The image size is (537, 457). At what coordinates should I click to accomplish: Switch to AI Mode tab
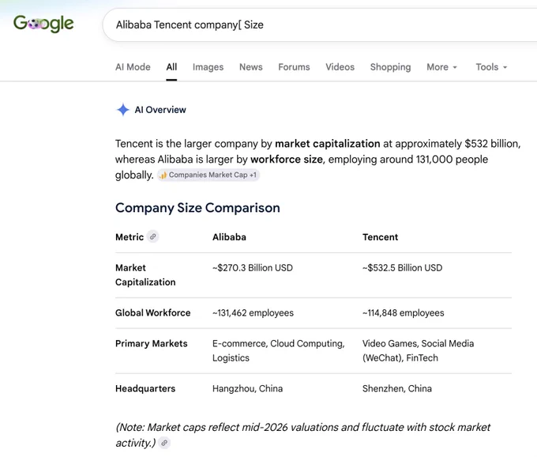133,67
